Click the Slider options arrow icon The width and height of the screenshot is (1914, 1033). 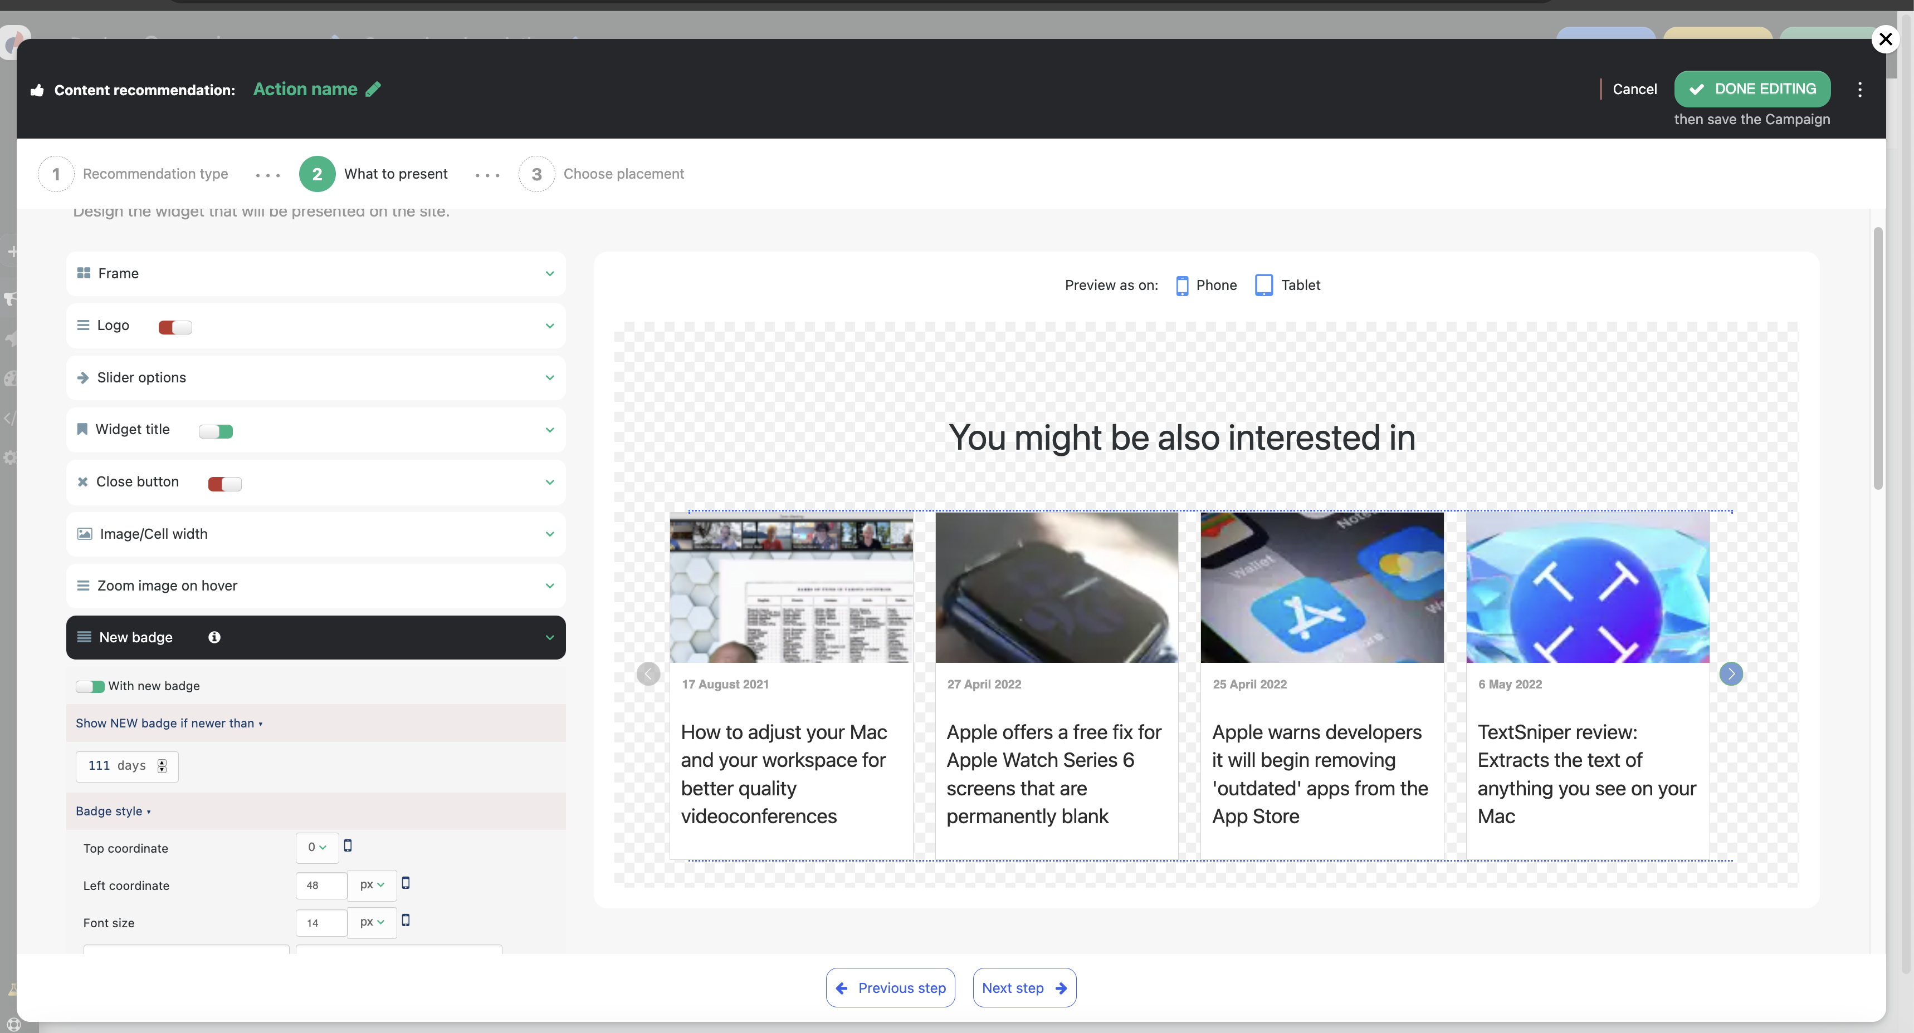point(82,378)
